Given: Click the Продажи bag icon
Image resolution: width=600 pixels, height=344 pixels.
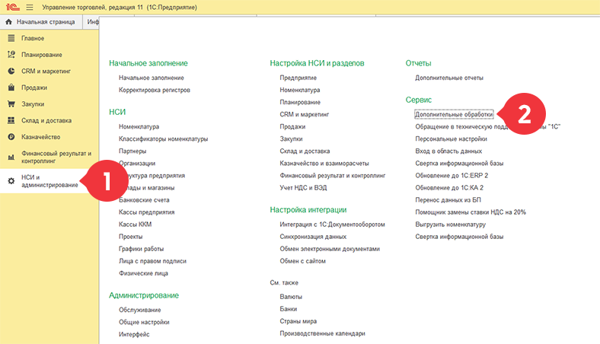Looking at the screenshot, I should pos(11,88).
